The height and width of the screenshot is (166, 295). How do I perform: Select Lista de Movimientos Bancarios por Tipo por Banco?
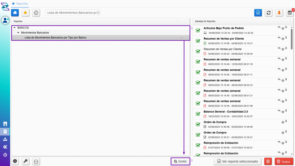click(55, 38)
